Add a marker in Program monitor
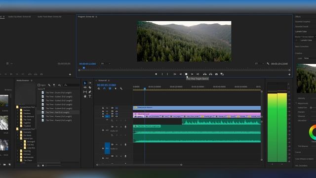316x178 pixels. [156, 74]
